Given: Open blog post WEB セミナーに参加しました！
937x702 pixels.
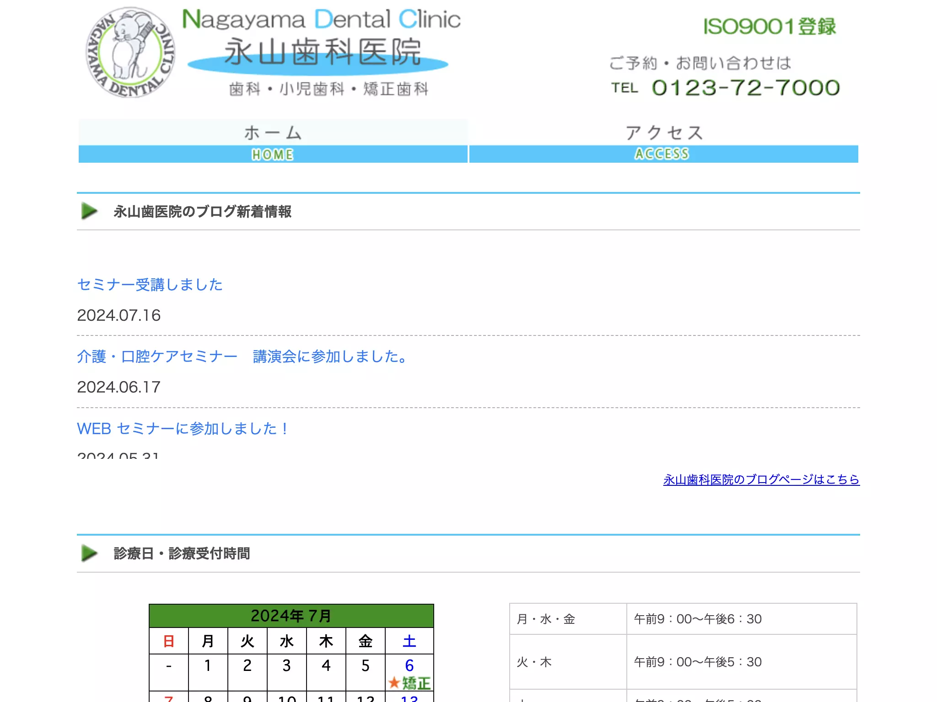Looking at the screenshot, I should point(182,429).
